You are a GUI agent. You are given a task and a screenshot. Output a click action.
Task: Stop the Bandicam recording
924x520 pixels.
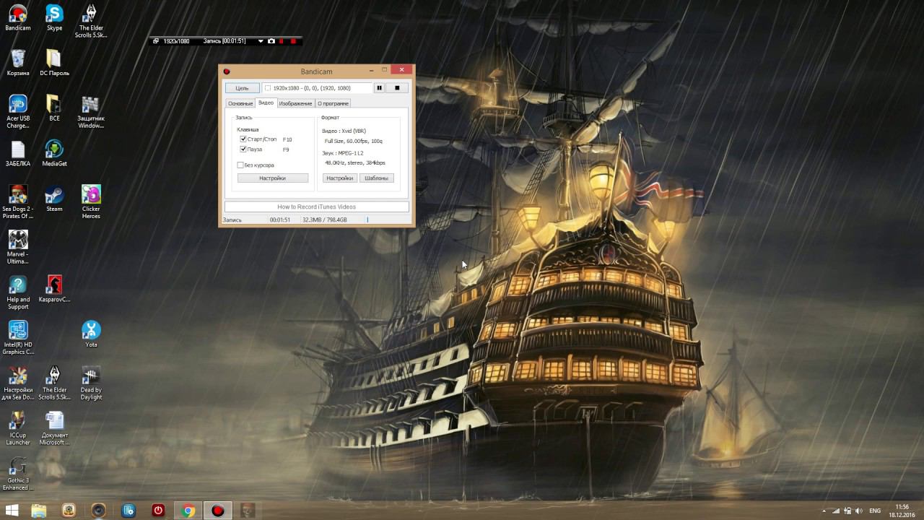[x=396, y=88]
